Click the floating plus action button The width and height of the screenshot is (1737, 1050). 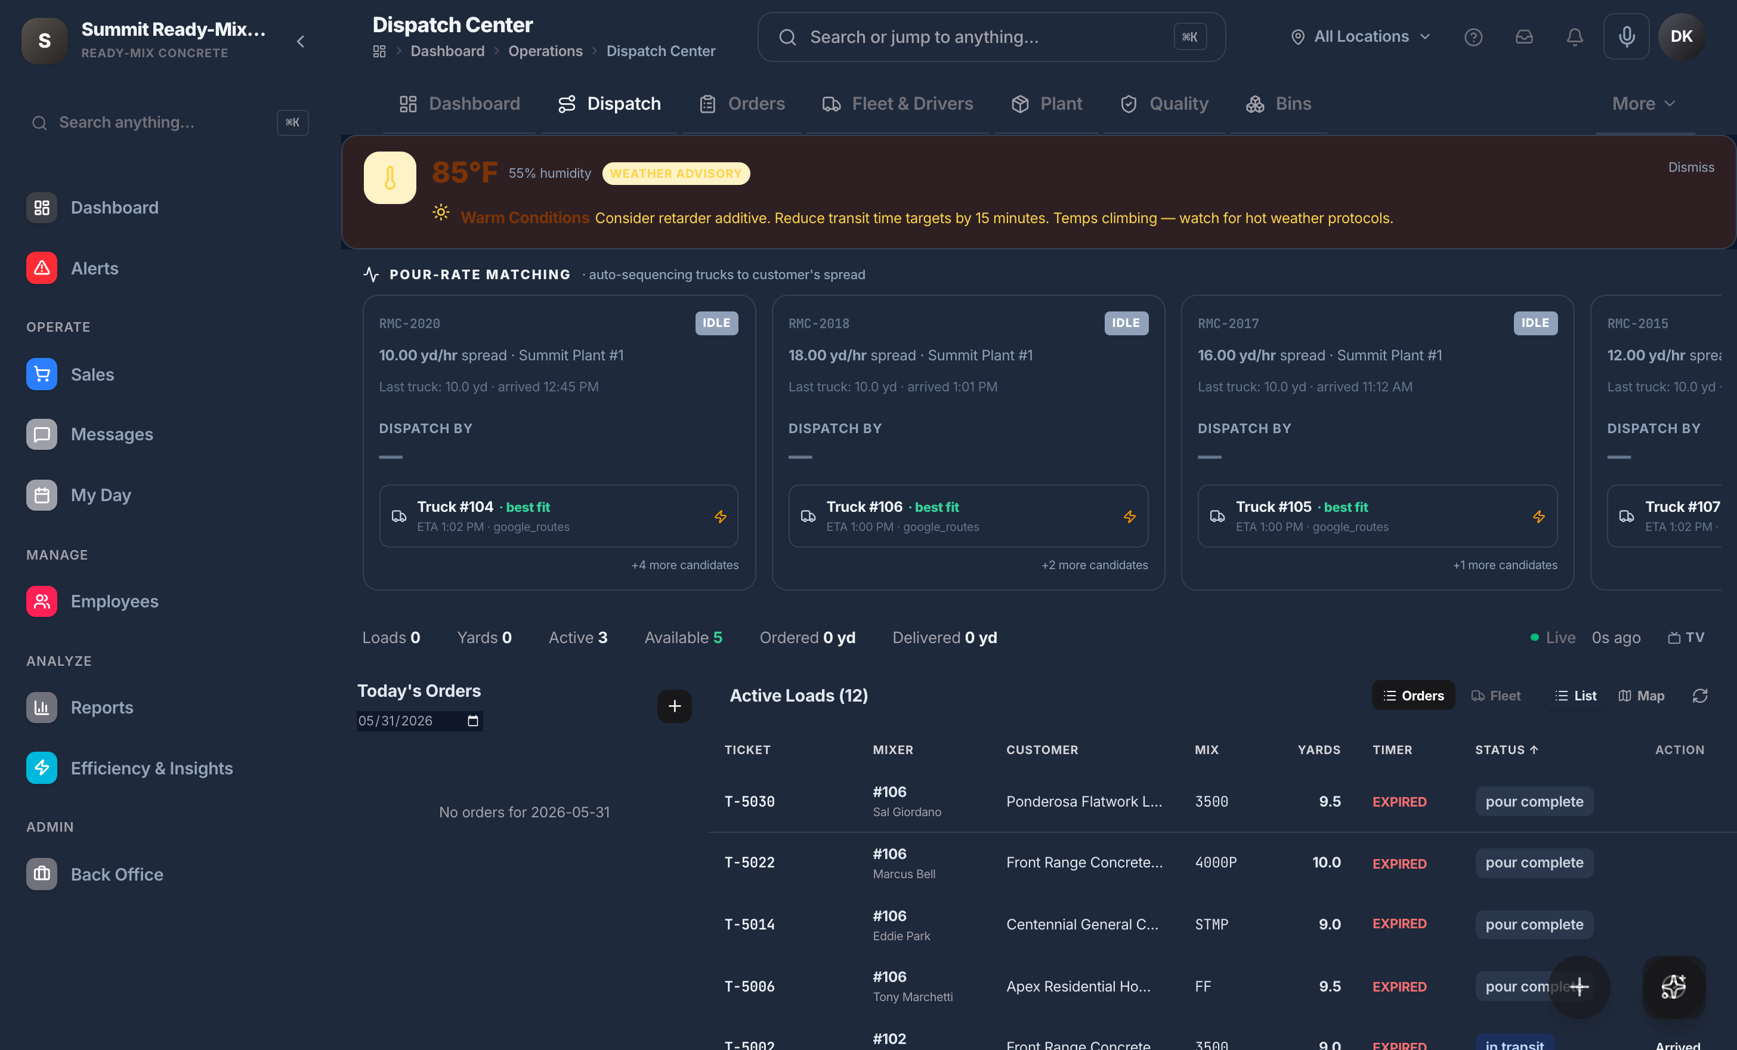[1578, 987]
